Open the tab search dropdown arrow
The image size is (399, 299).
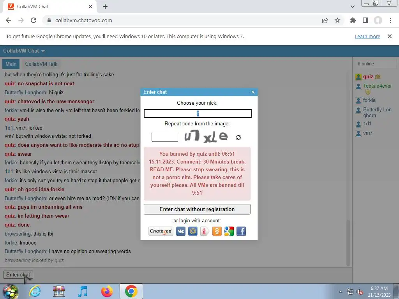click(352, 7)
